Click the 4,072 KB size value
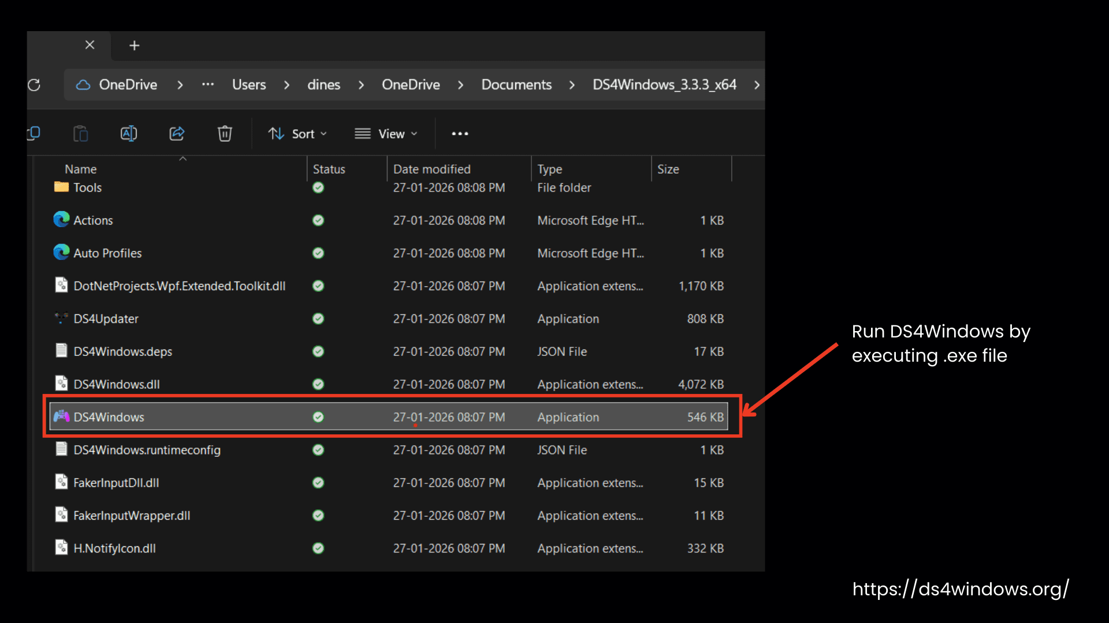This screenshot has width=1109, height=623. 701,384
